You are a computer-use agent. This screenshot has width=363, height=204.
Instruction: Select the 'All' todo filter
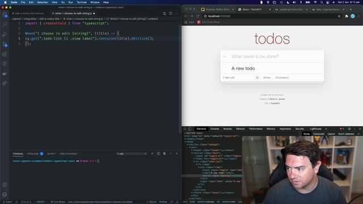(x=257, y=78)
